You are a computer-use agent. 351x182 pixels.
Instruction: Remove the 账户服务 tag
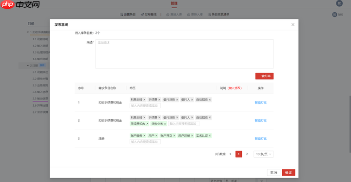(144, 136)
